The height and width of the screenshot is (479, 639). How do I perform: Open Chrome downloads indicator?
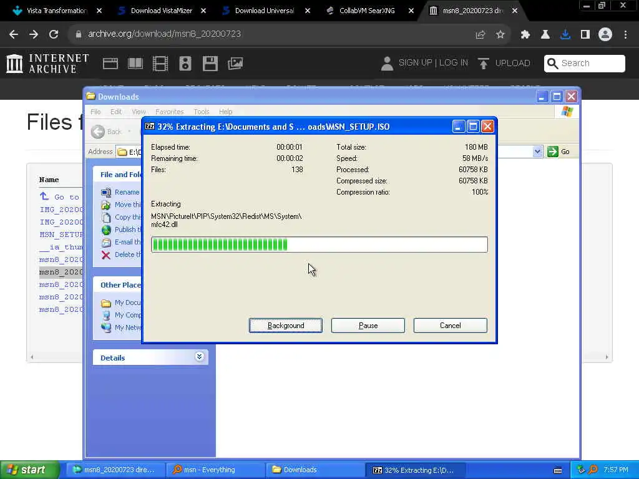[x=565, y=35]
